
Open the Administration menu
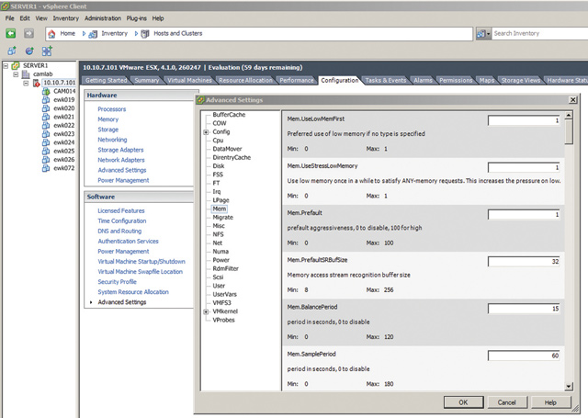coord(103,18)
